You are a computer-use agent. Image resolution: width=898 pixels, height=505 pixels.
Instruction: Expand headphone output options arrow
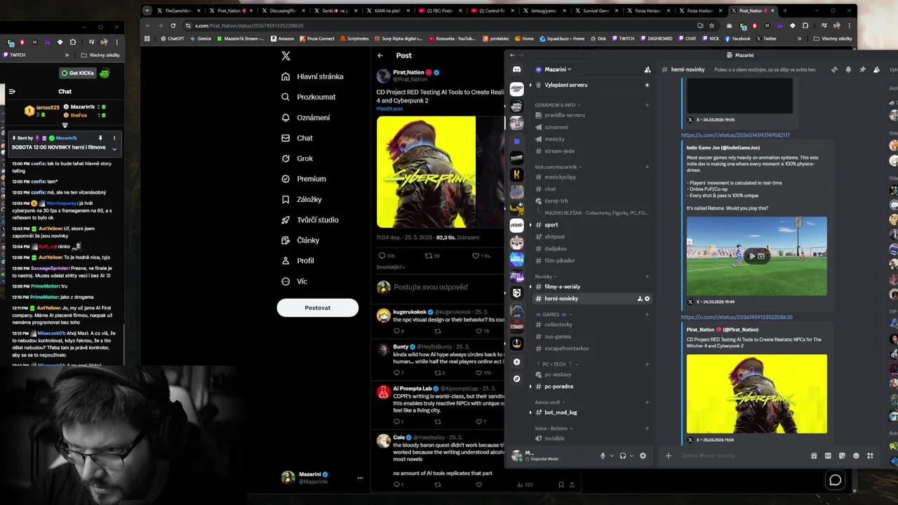[x=631, y=456]
